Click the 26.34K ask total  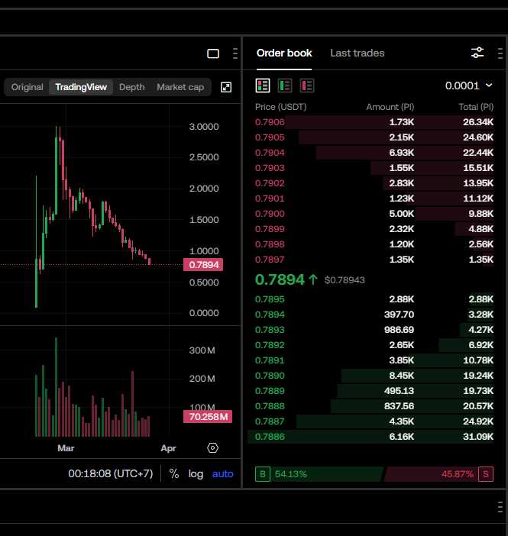pos(478,122)
